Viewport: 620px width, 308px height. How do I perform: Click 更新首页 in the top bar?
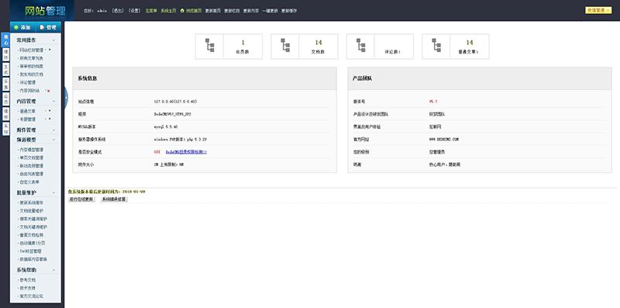(x=213, y=11)
